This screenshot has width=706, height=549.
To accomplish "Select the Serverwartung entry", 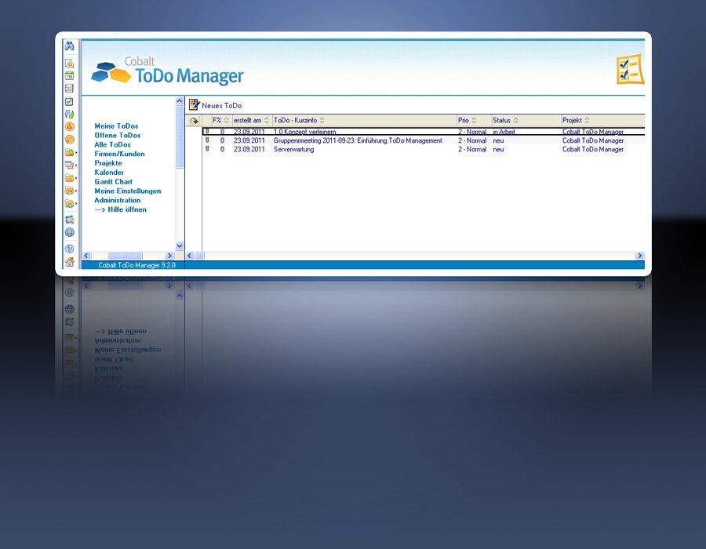I will point(293,149).
